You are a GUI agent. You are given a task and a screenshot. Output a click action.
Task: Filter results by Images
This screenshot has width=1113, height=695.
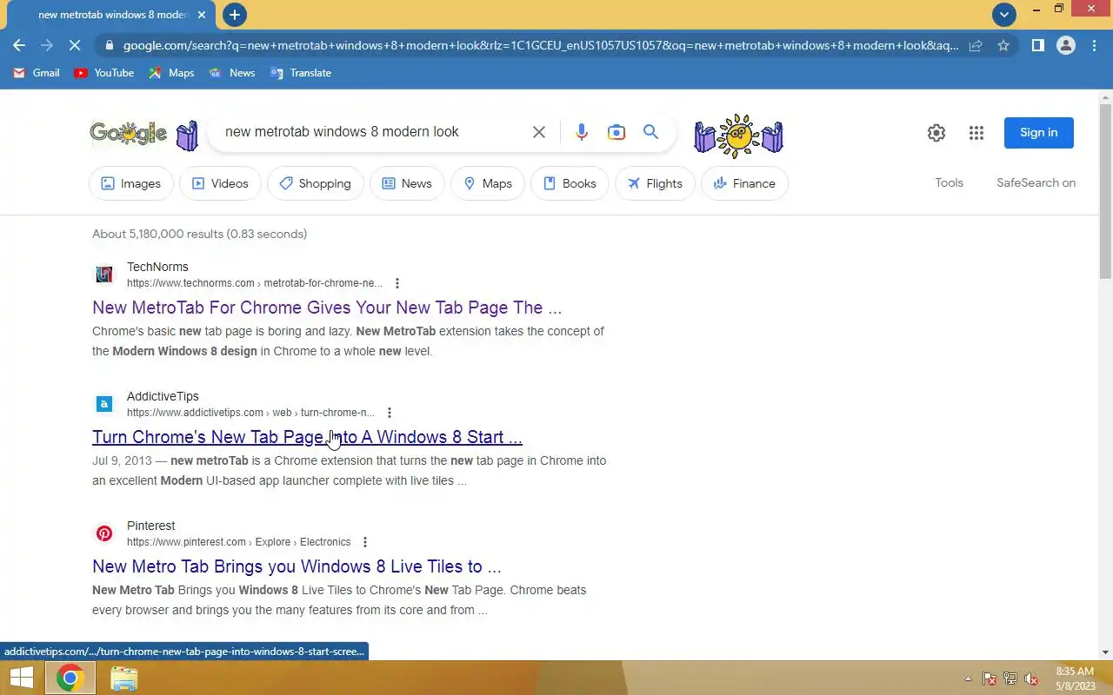click(131, 183)
